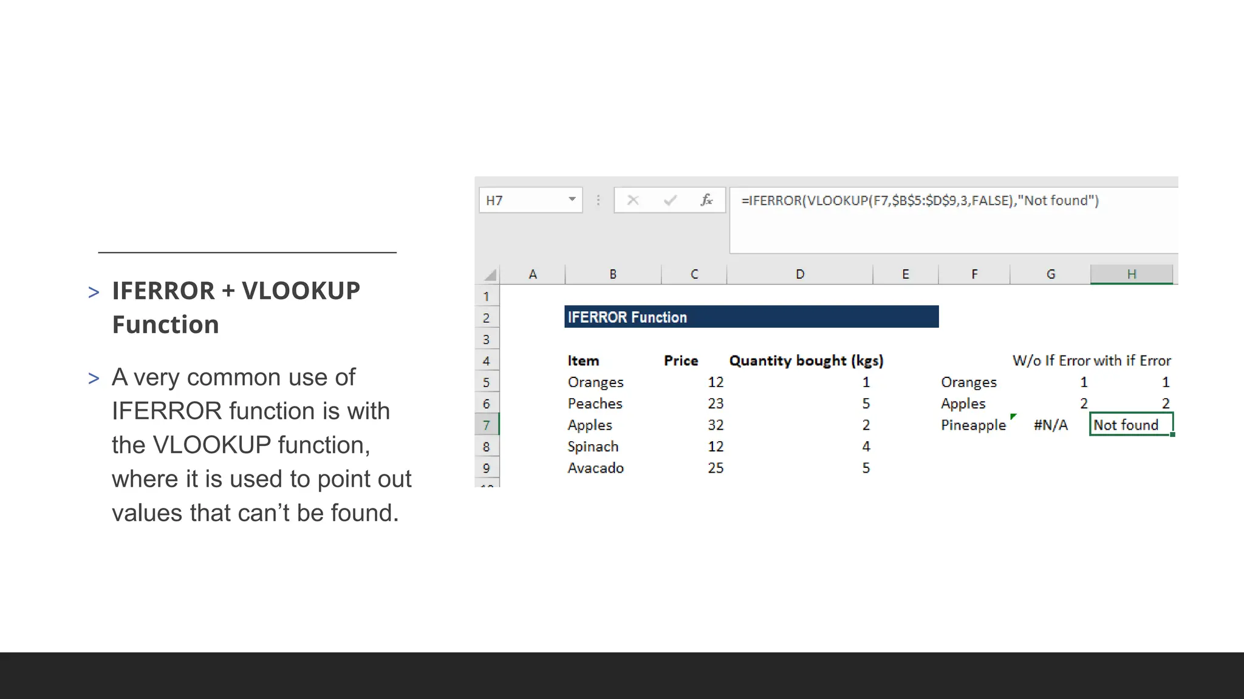Click the "Pineapple" lookup cell
The height and width of the screenshot is (699, 1244).
click(x=974, y=425)
